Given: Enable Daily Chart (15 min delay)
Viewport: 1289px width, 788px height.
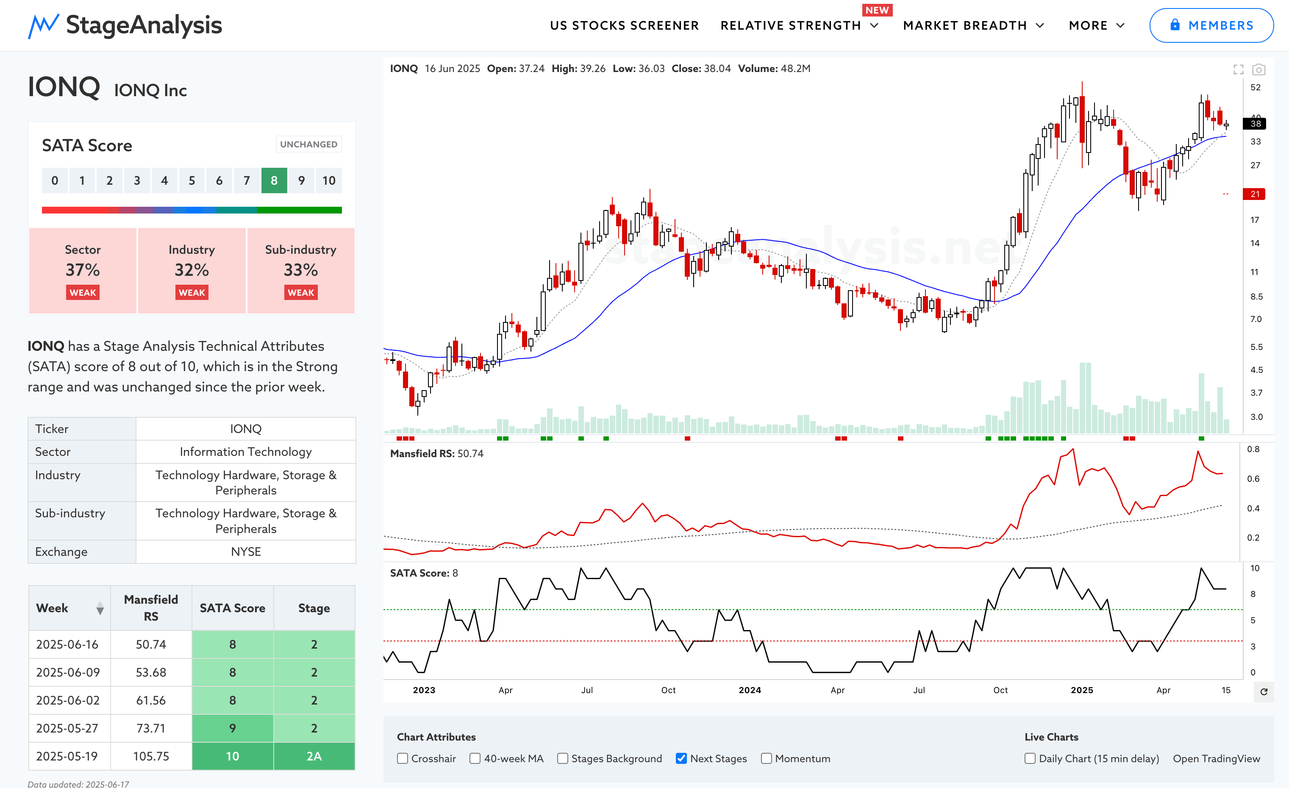Looking at the screenshot, I should tap(1030, 758).
